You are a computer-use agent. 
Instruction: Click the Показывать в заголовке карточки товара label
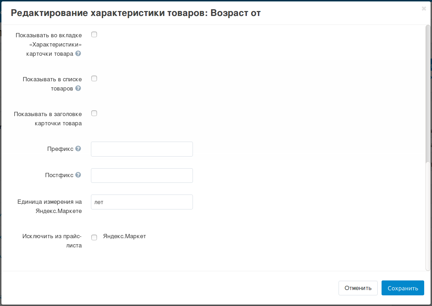point(48,119)
